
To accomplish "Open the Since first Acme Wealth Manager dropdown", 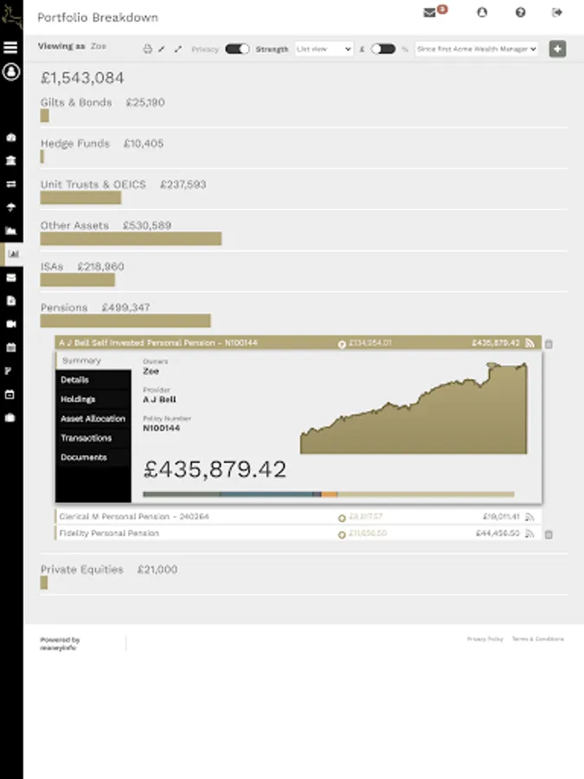I will (x=477, y=48).
